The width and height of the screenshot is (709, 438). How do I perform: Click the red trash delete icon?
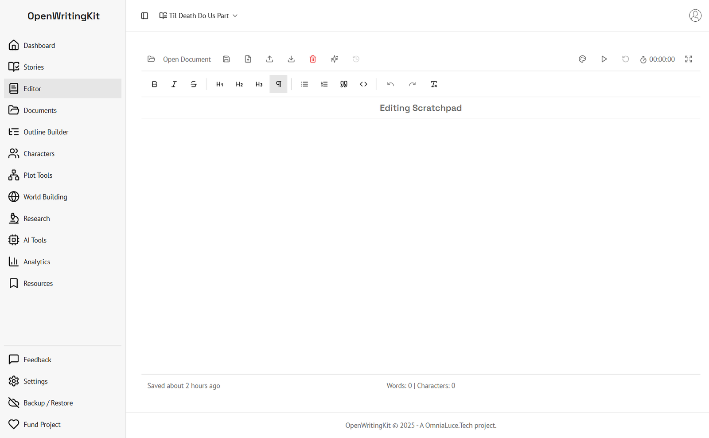coord(312,59)
